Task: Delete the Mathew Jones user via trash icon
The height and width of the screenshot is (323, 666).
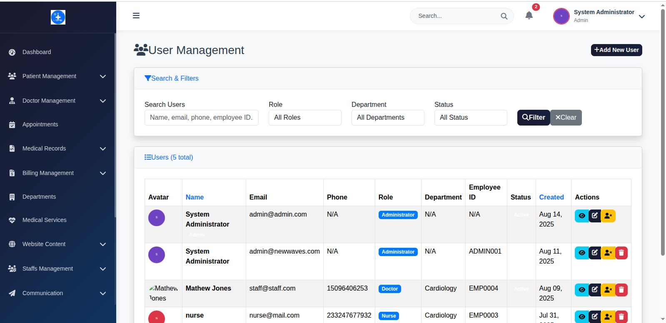Action: [x=621, y=290]
